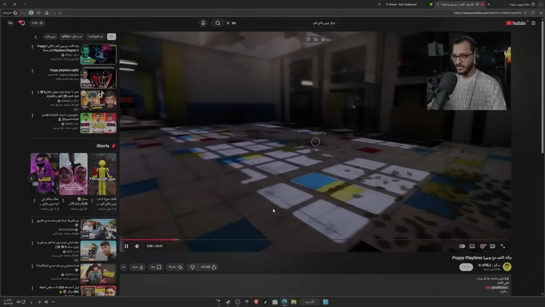This screenshot has width=545, height=307.
Task: Open the YouTube home logo
Action: (516, 23)
